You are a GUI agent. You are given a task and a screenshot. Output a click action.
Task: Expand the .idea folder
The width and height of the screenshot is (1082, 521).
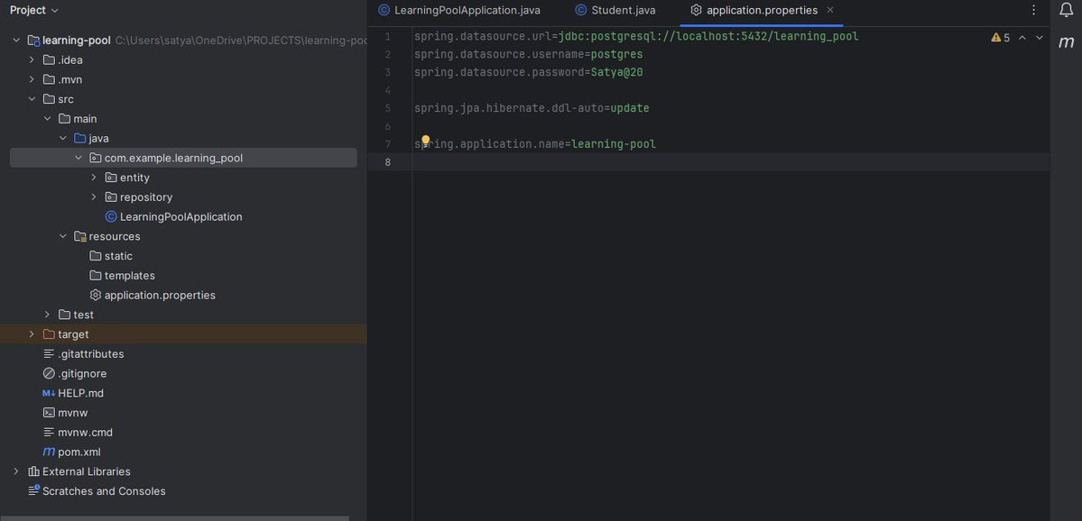click(x=32, y=60)
